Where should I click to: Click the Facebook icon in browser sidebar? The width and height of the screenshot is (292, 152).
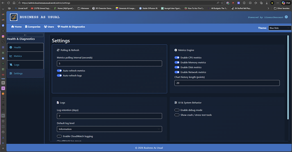[3, 25]
